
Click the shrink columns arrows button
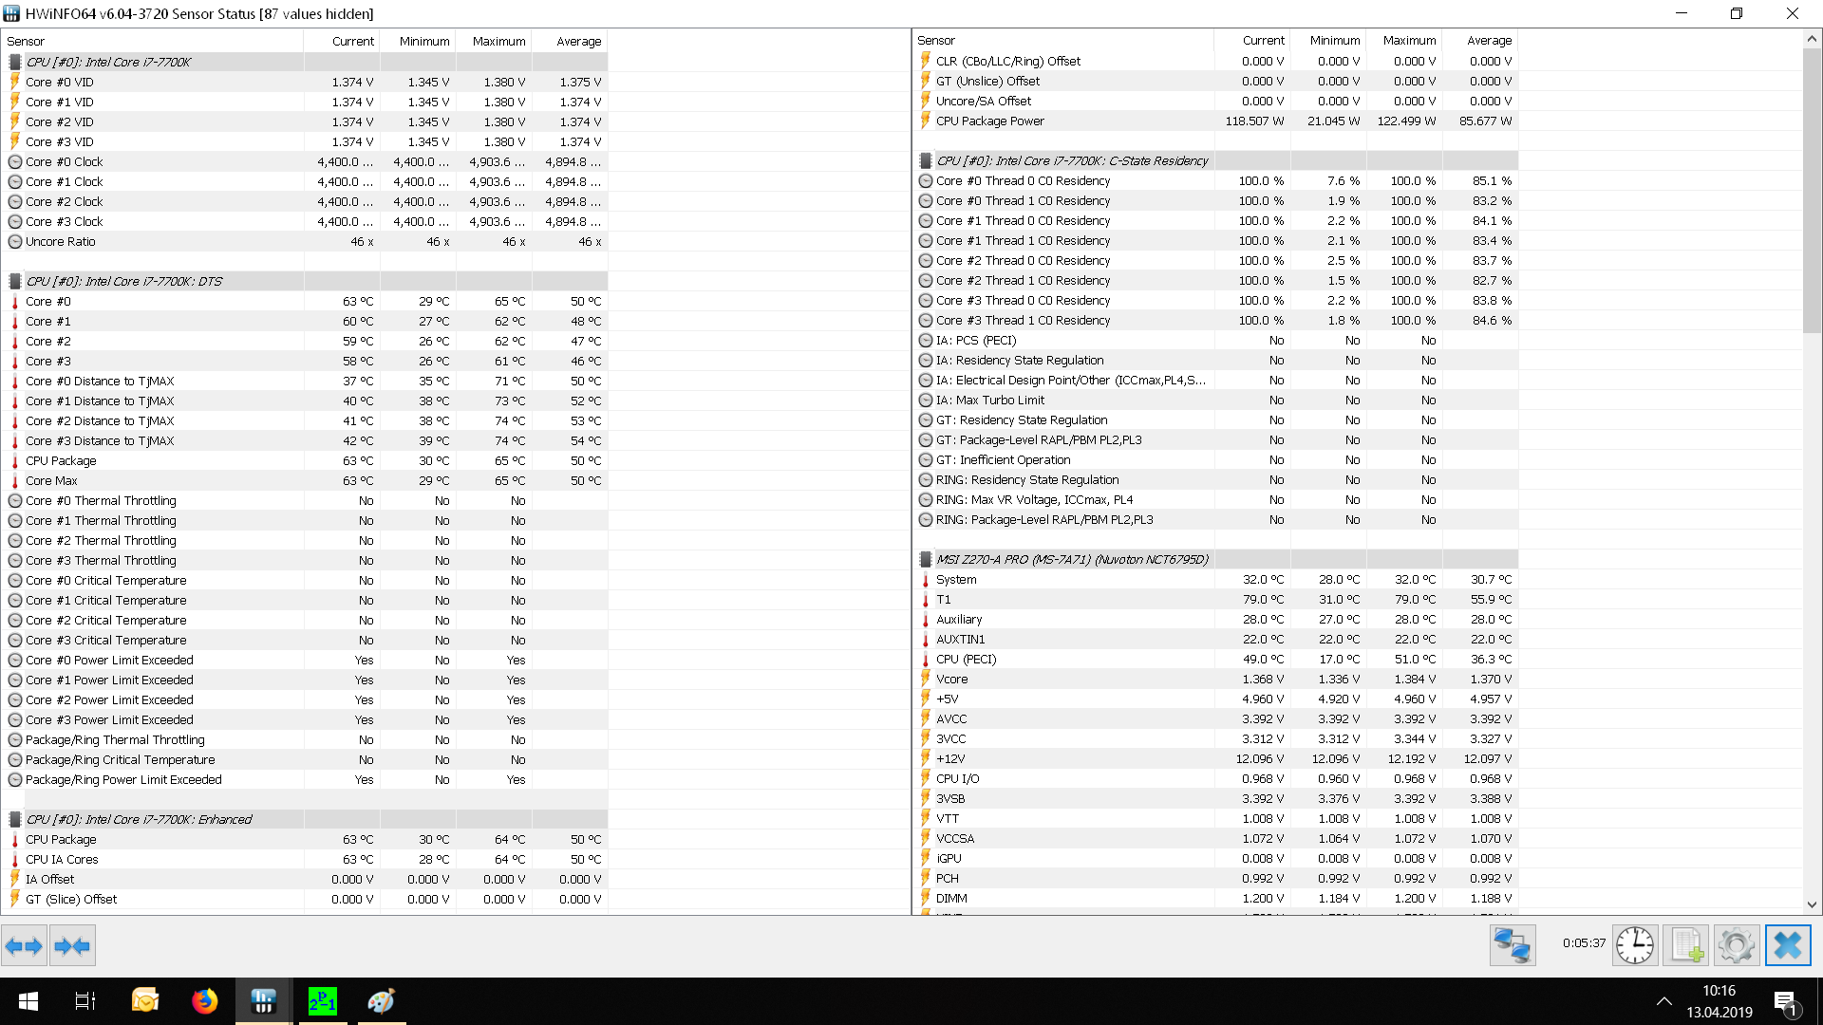pos(73,945)
